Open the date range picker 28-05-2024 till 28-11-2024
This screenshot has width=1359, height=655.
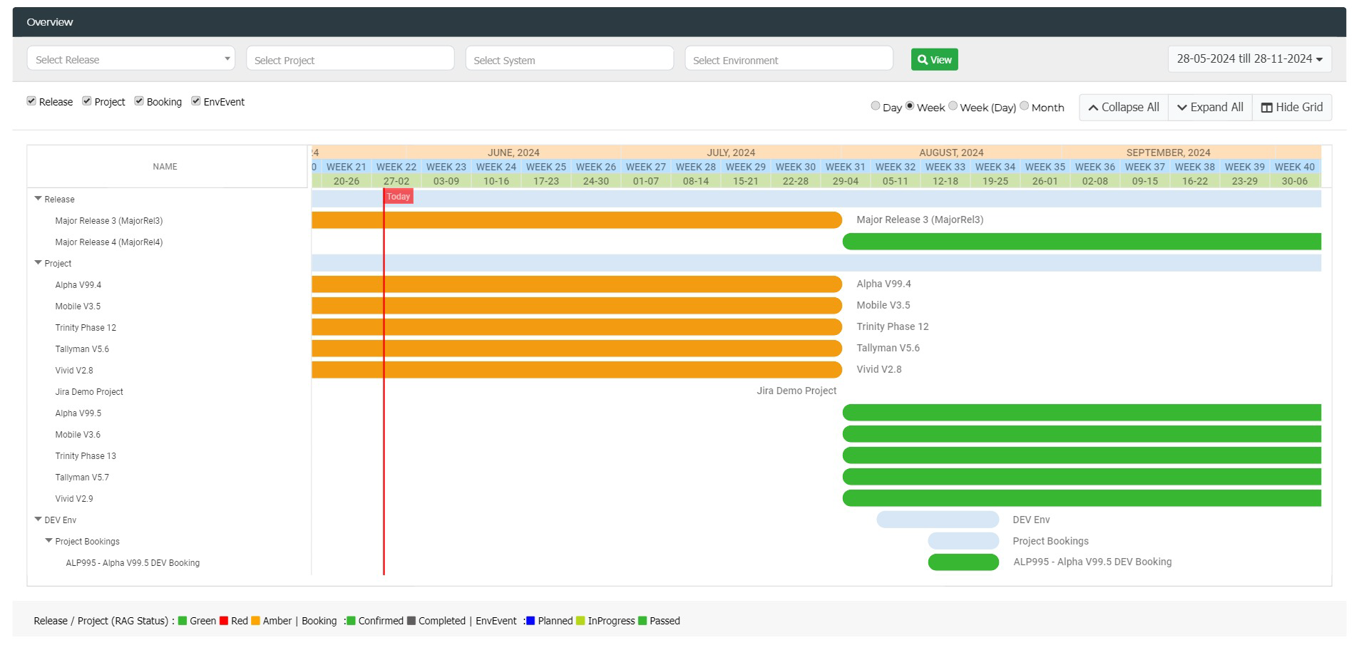[1249, 59]
